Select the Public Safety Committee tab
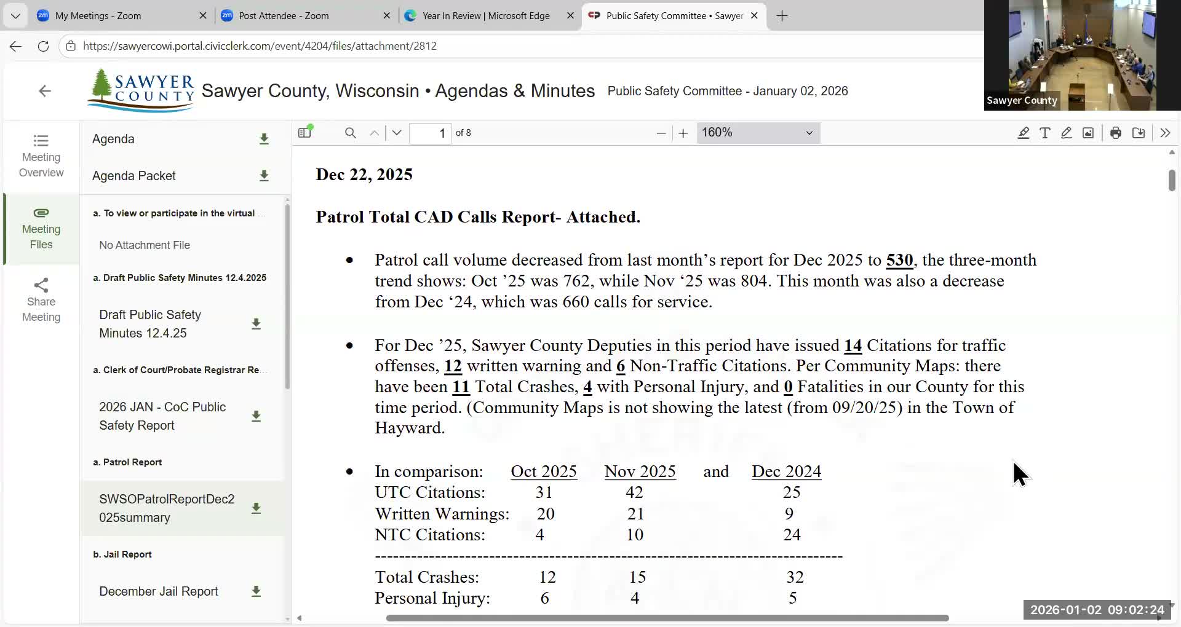Image resolution: width=1181 pixels, height=627 pixels. click(x=674, y=16)
